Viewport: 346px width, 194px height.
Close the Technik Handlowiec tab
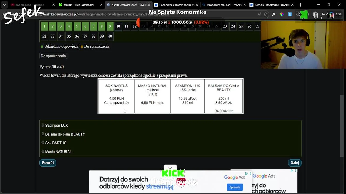[x=292, y=5]
